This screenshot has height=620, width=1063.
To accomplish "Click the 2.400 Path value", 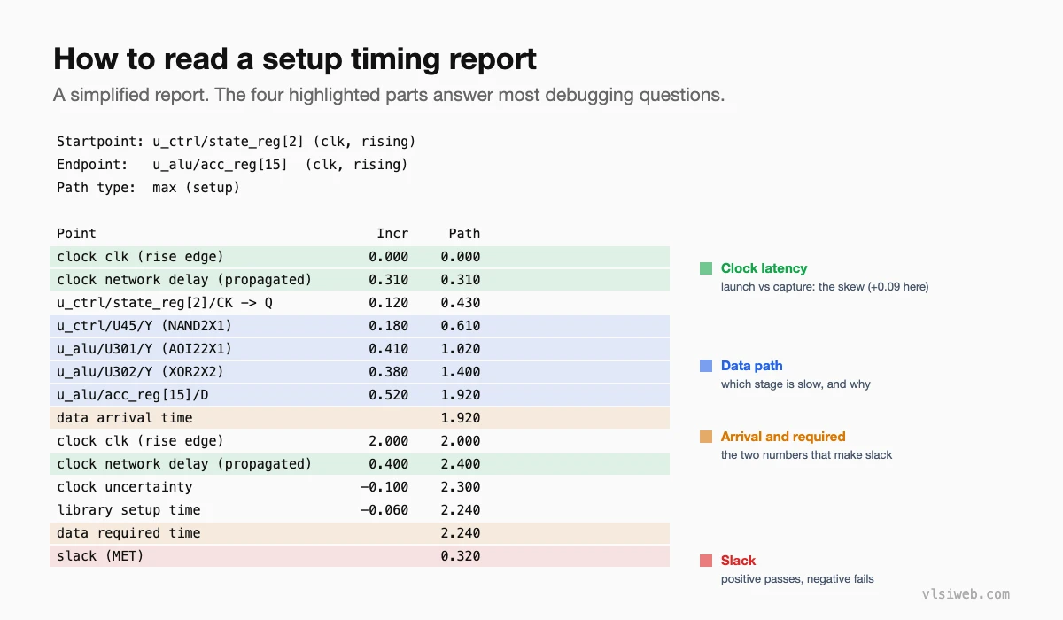I will 461,464.
